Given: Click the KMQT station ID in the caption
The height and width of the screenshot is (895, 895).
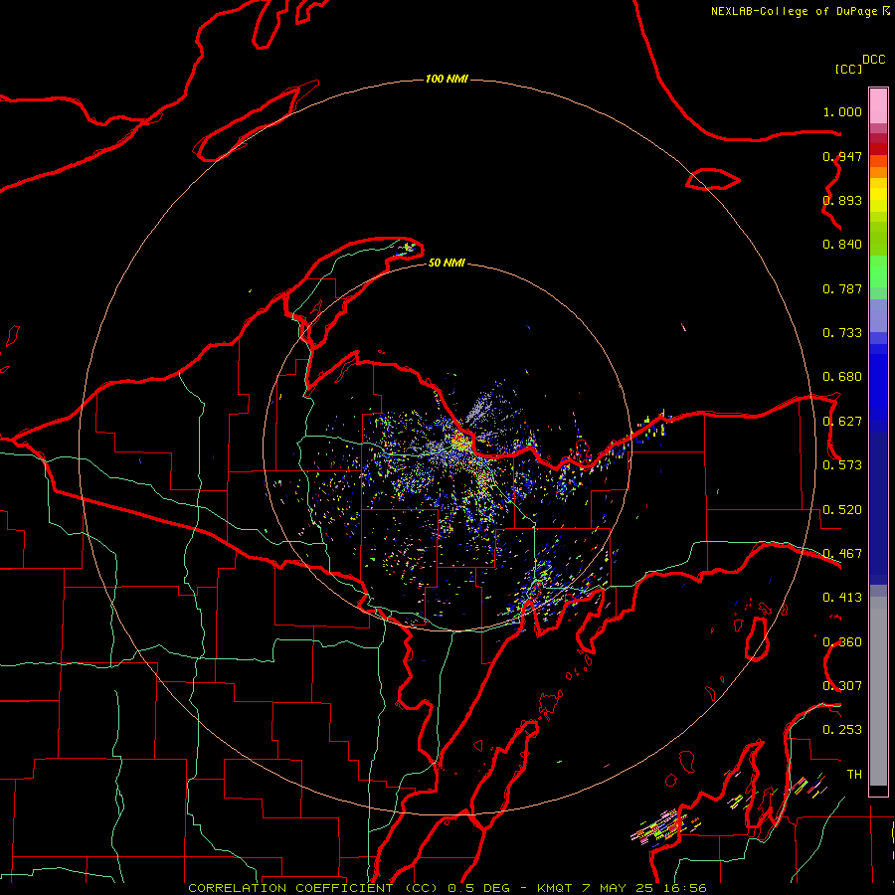Looking at the screenshot, I should pyautogui.click(x=554, y=888).
